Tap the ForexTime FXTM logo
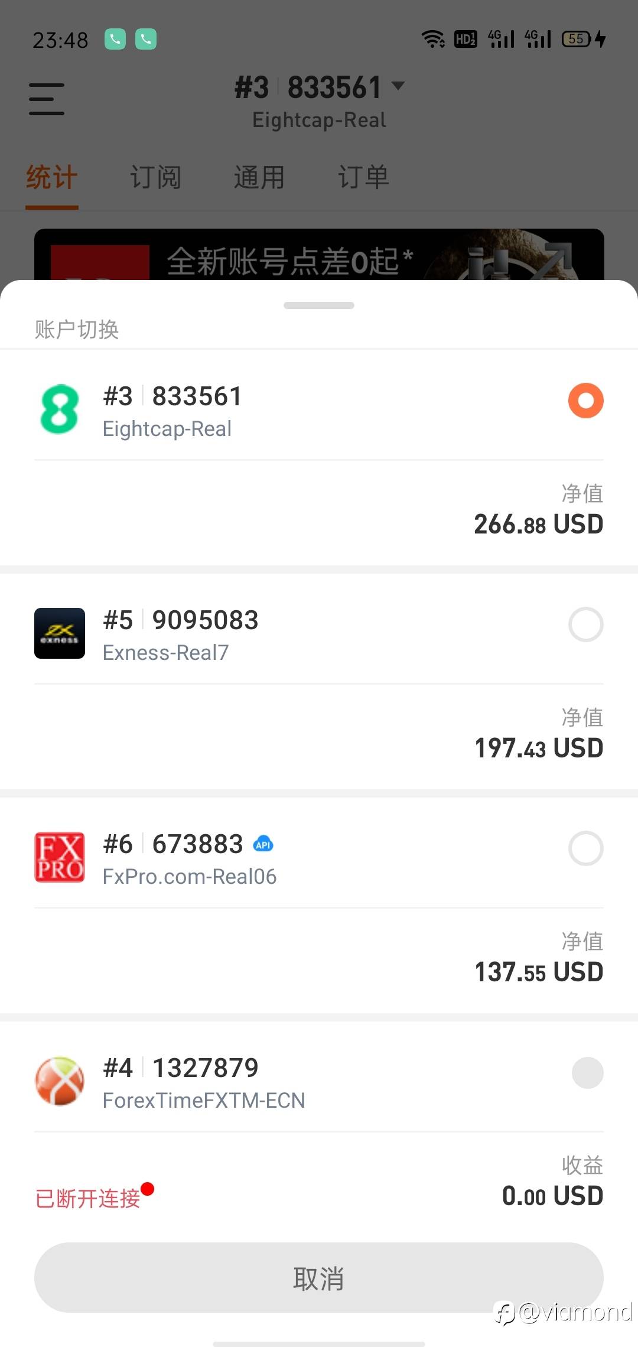638x1347 pixels. coord(59,1081)
